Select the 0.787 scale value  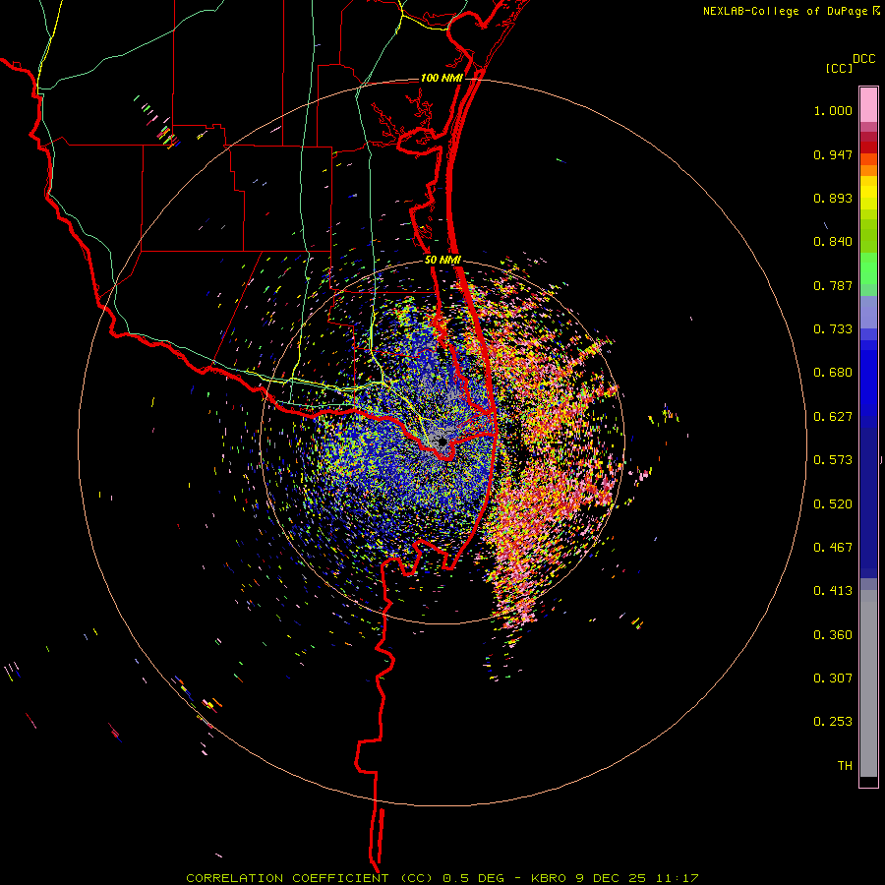point(833,285)
